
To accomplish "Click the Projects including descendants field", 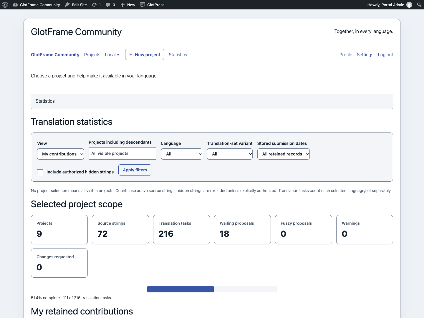I will 122,153.
